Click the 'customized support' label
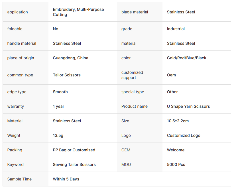This screenshot has height=189, width=234. pos(132,75)
